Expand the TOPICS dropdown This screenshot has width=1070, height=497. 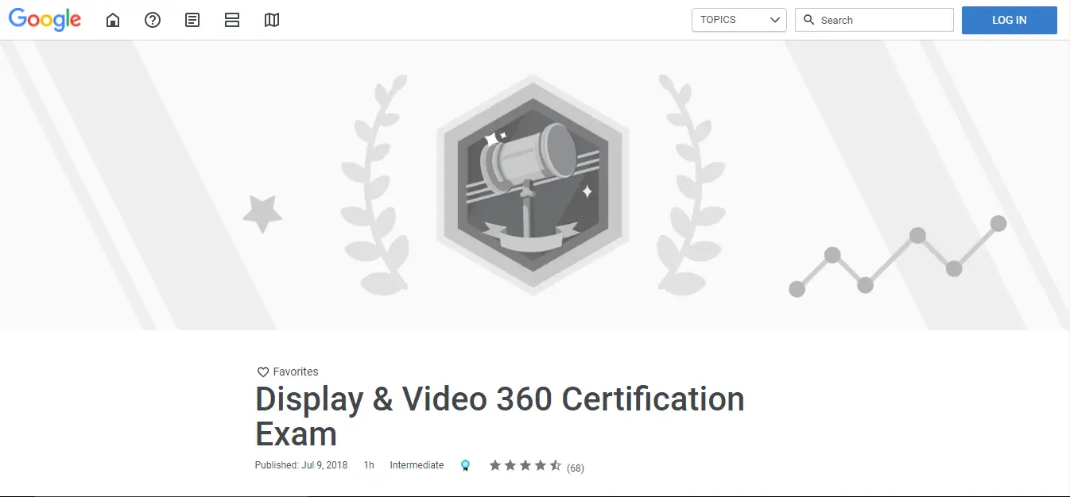739,20
